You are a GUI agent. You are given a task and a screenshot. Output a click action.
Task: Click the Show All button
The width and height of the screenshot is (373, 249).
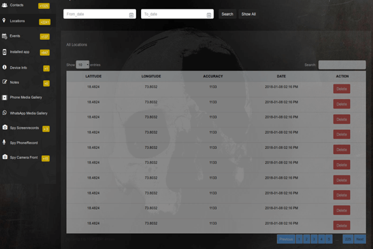[248, 14]
